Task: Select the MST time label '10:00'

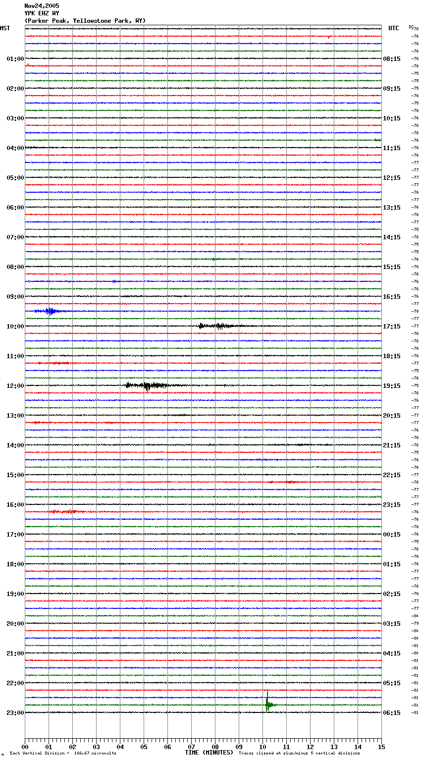Action: point(15,326)
